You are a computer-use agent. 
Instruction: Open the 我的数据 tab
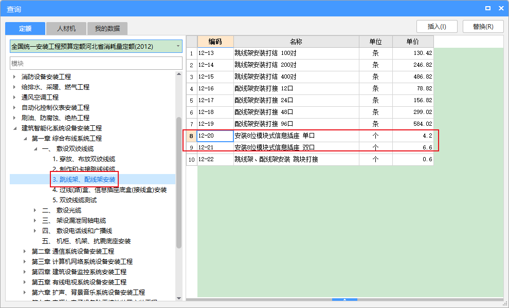(107, 29)
